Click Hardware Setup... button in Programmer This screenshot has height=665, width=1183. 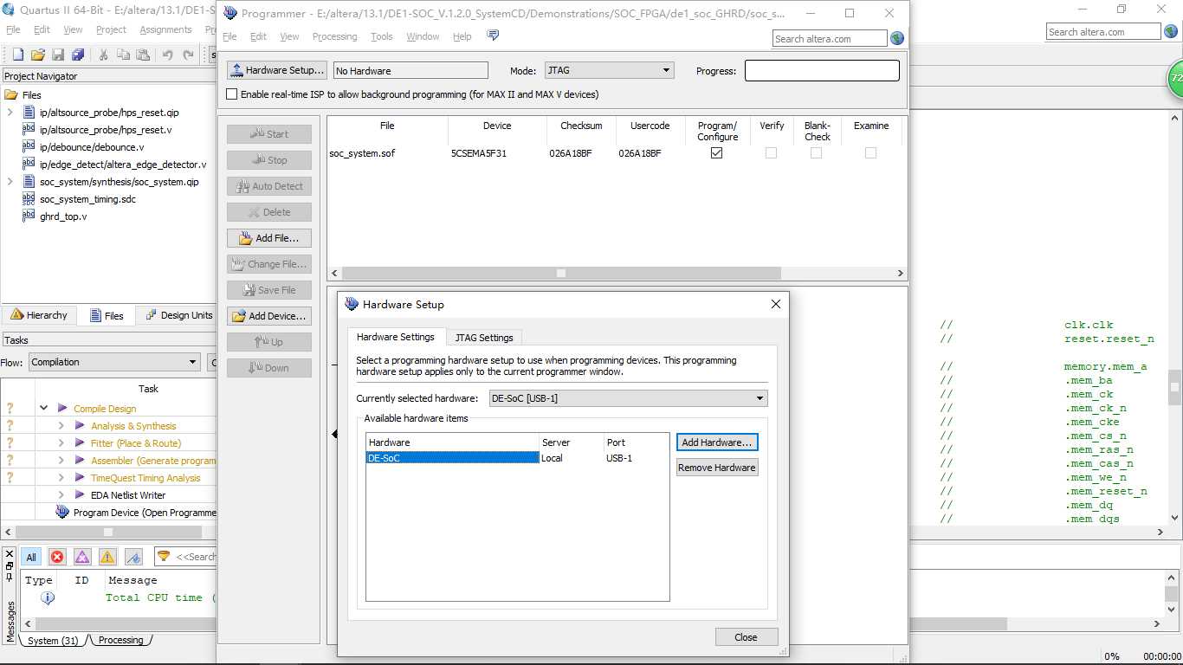(x=277, y=70)
